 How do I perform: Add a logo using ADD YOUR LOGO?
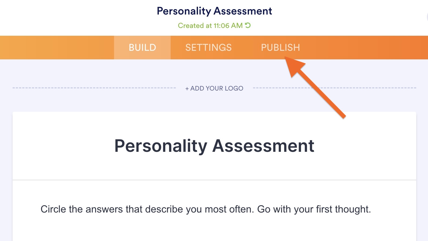[x=217, y=88]
